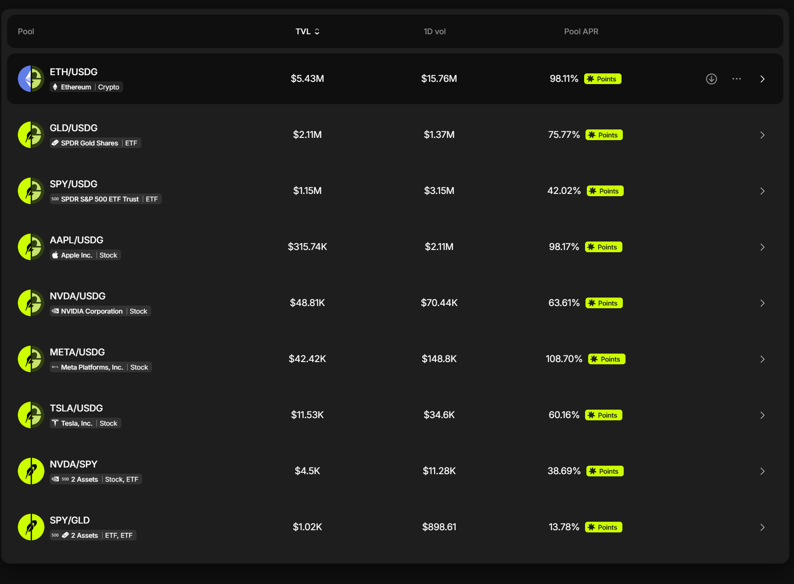Click the NVDA/SPY pool token icon
Screen dimensions: 794x584
[x=31, y=471]
